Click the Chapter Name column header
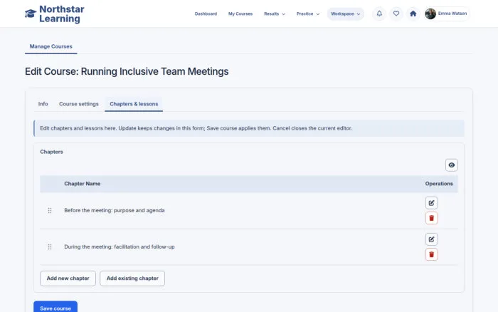The width and height of the screenshot is (498, 312). point(83,184)
